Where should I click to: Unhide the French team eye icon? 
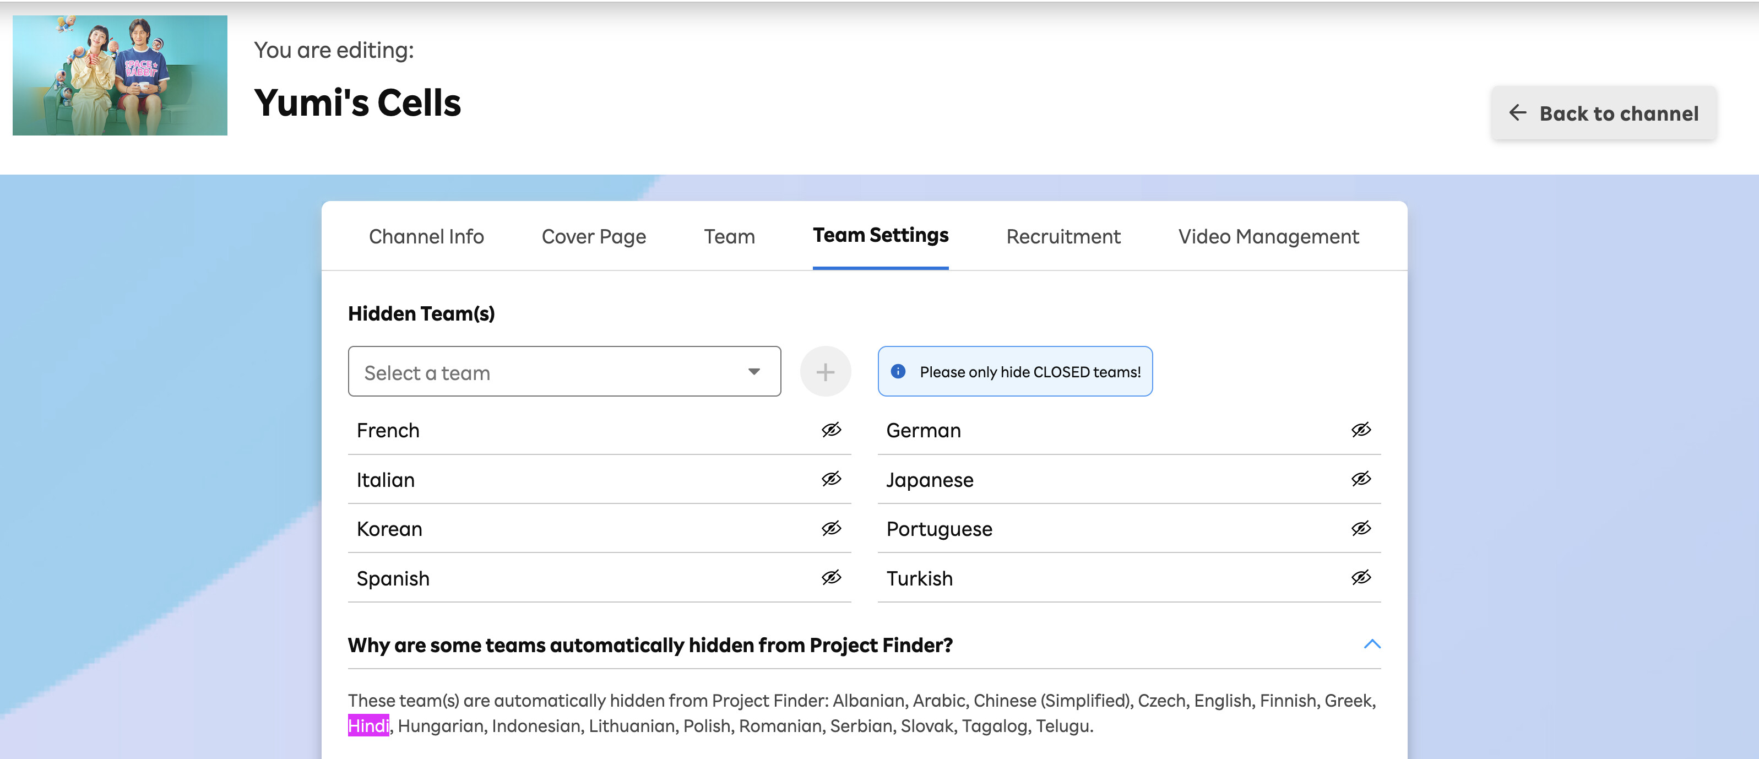[831, 430]
